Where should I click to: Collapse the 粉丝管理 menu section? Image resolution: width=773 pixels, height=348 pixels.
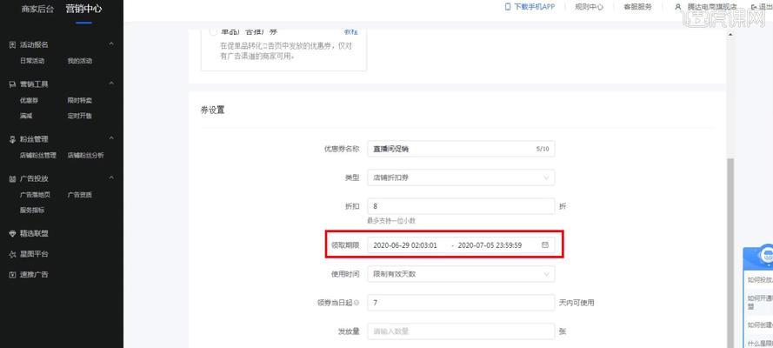coord(111,138)
